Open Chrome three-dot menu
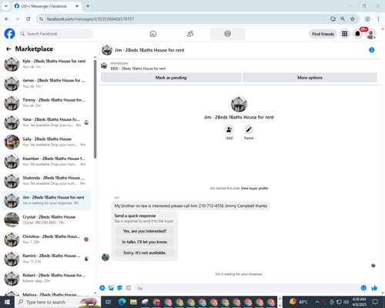Screen dimensions: 385x308 click(378, 18)
